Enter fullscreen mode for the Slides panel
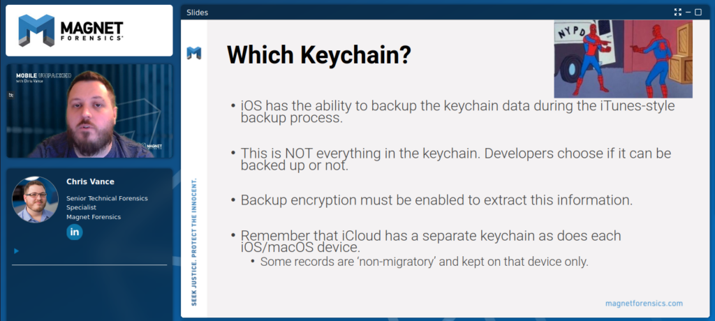The width and height of the screenshot is (715, 321). (x=678, y=13)
